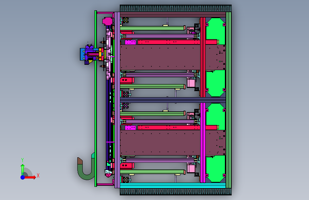Select the green U-shaped curved hose
Screen dimensions: 309x200
pos(86,169)
